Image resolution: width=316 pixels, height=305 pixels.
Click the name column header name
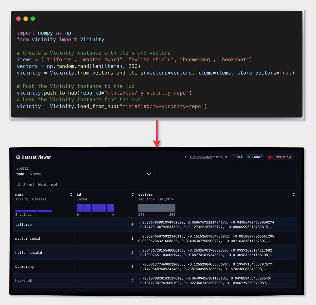point(19,195)
